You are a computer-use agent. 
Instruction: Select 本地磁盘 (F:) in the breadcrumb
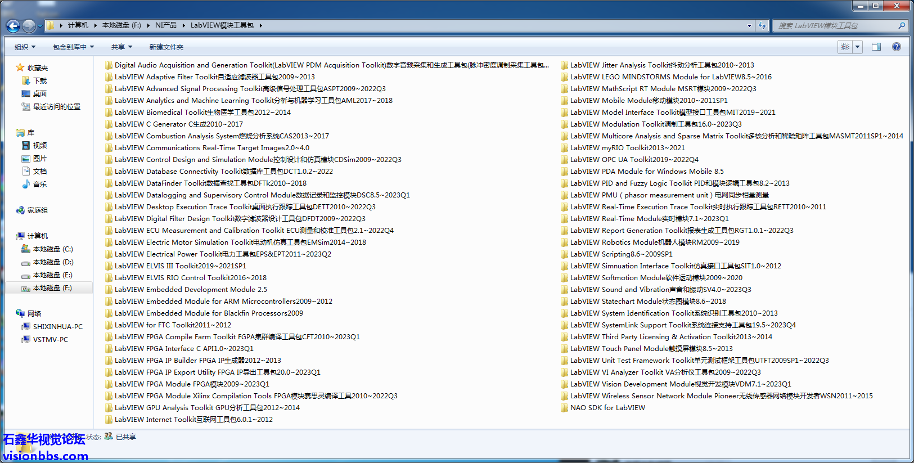click(x=121, y=25)
